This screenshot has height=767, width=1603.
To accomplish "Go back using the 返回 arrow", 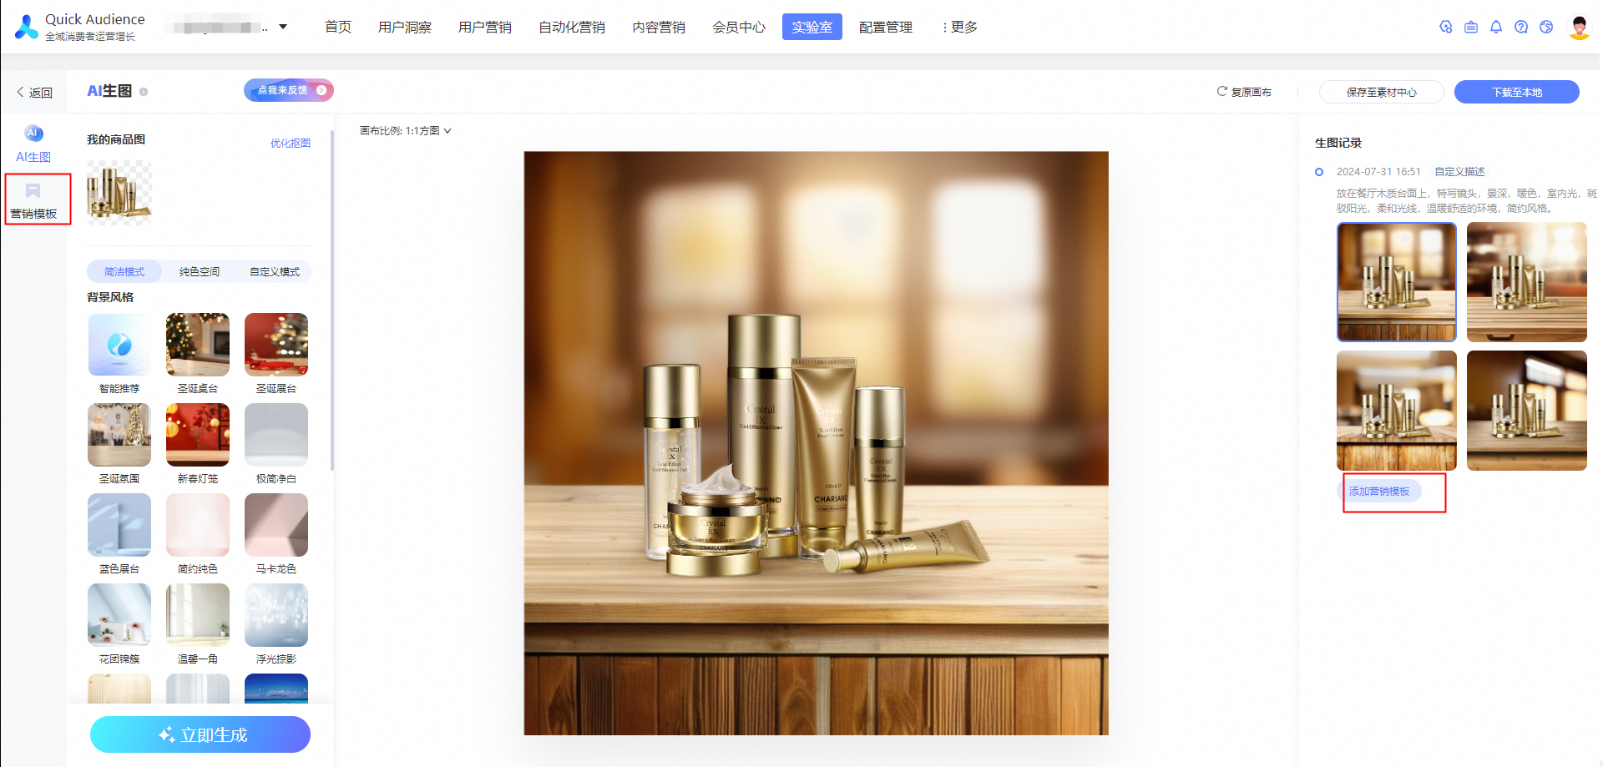I will (34, 93).
